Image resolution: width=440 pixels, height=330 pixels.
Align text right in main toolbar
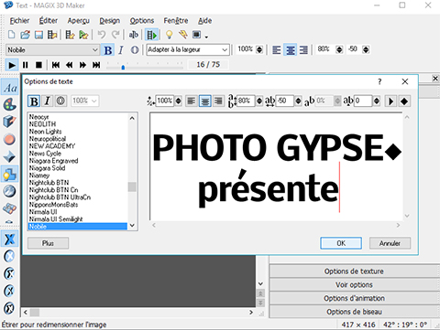coord(303,49)
